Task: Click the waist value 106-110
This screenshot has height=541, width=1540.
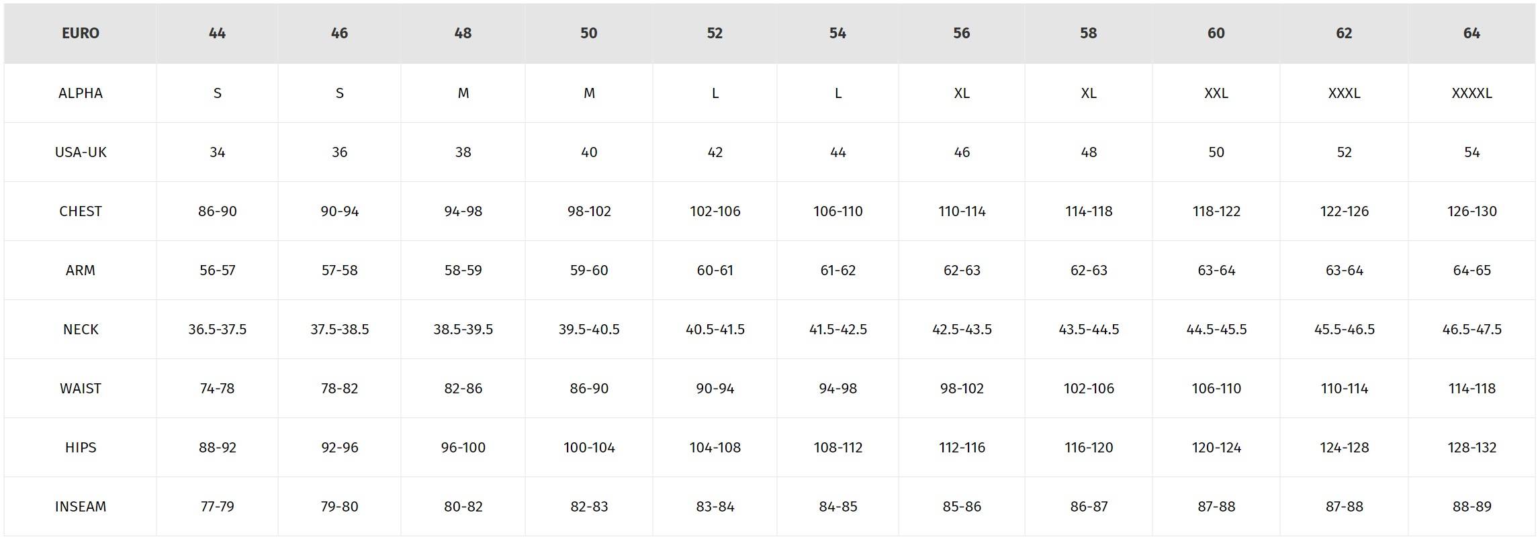Action: coord(1216,389)
